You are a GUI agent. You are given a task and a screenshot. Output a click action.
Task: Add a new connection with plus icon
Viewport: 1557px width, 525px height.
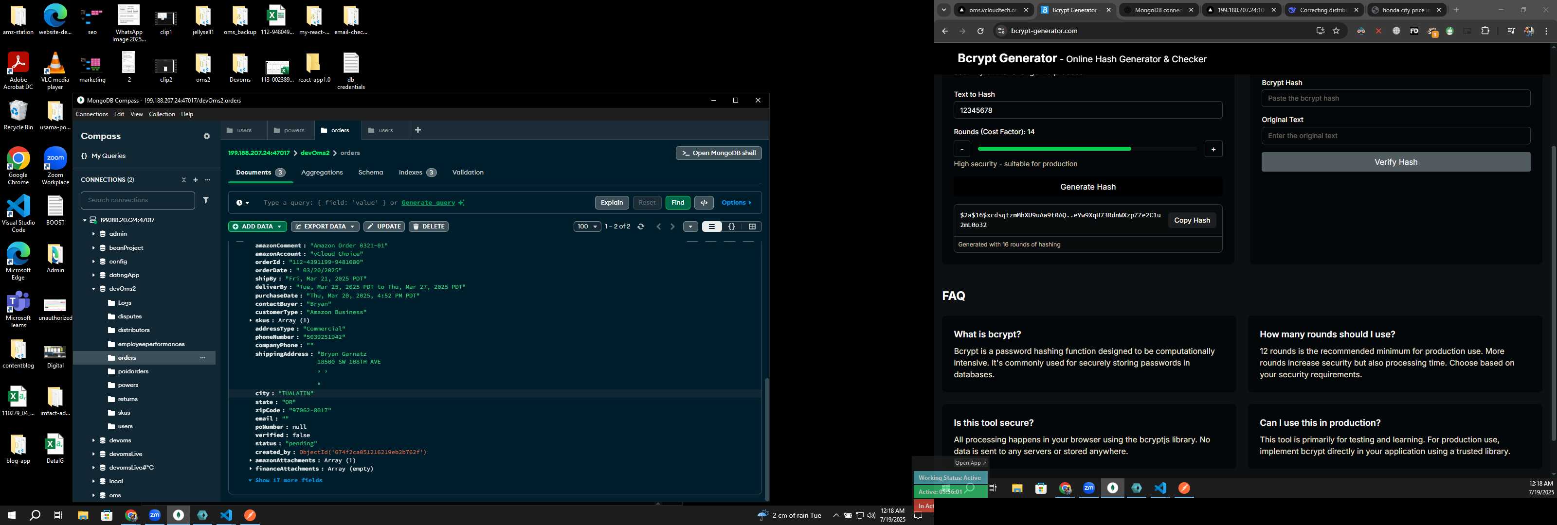tap(195, 180)
